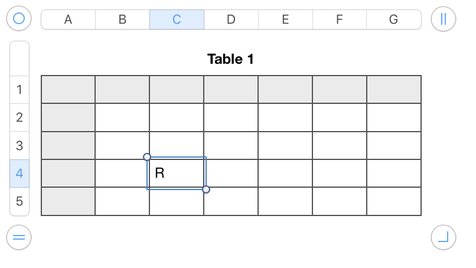Select row 3 header
This screenshot has width=476, height=268.
(19, 145)
